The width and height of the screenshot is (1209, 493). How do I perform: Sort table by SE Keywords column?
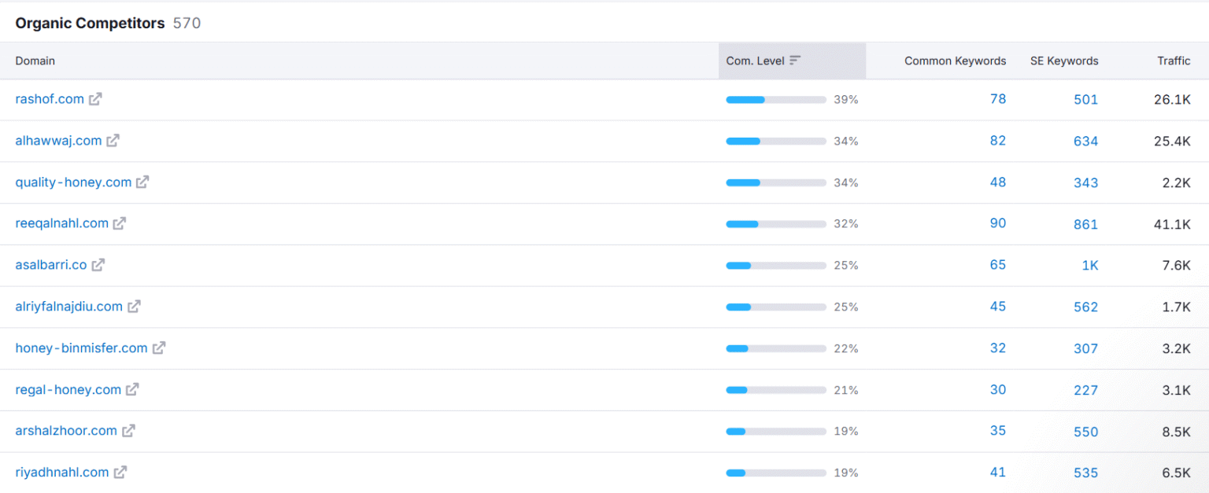[1063, 61]
